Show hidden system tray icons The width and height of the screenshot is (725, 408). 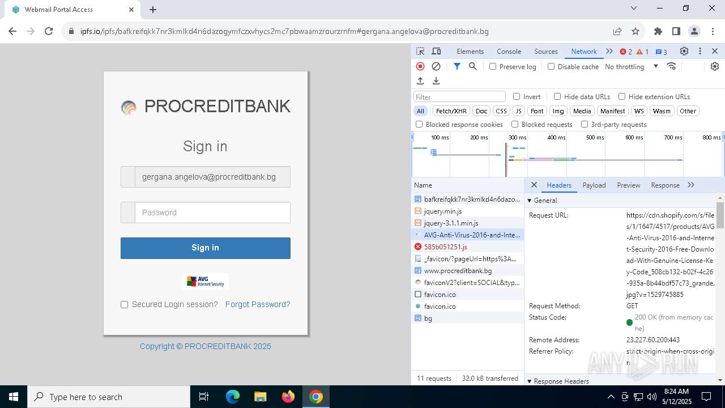pos(611,397)
